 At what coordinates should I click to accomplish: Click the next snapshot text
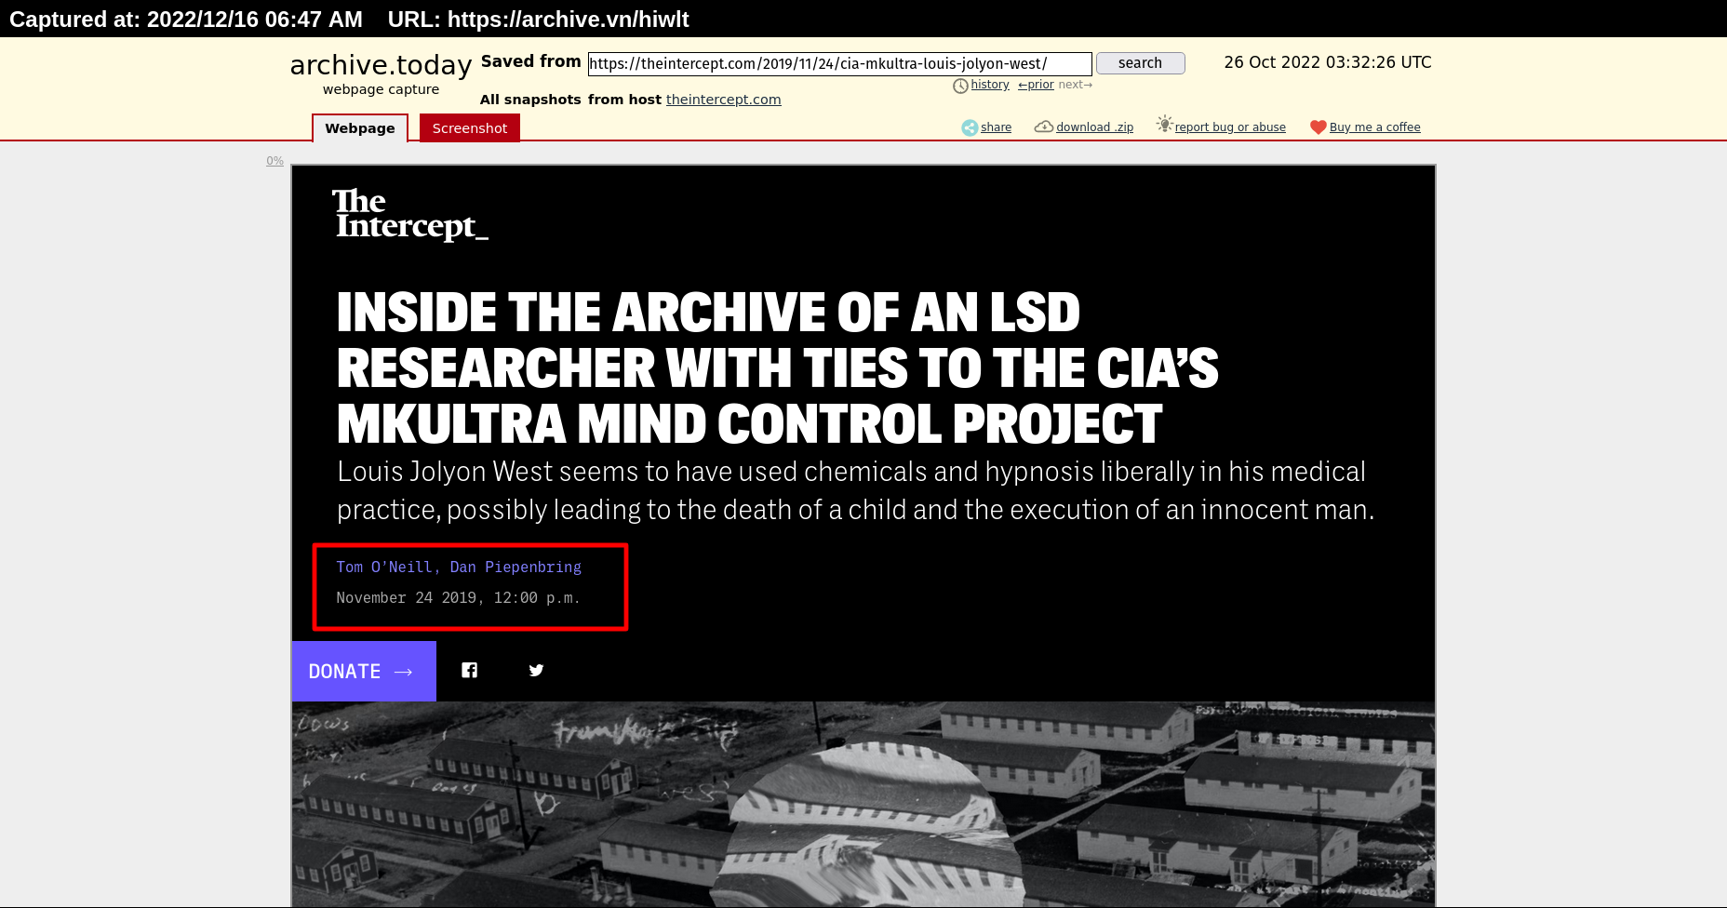1075,85
